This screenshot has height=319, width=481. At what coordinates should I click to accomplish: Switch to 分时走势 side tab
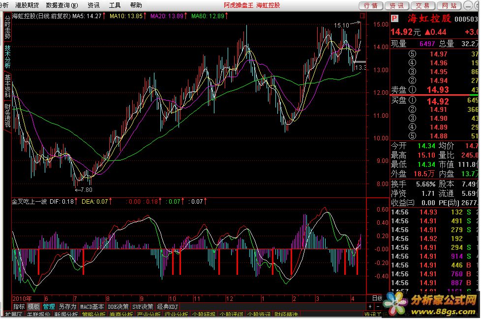pyautogui.click(x=7, y=27)
